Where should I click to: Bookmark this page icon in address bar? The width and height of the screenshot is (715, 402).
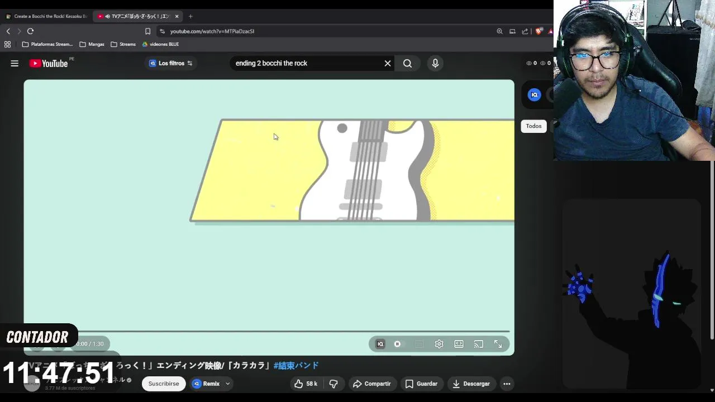pos(147,31)
